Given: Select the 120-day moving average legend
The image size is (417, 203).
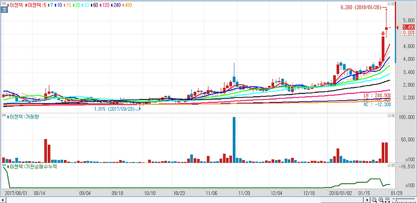Looking at the screenshot, I should coord(105,5).
